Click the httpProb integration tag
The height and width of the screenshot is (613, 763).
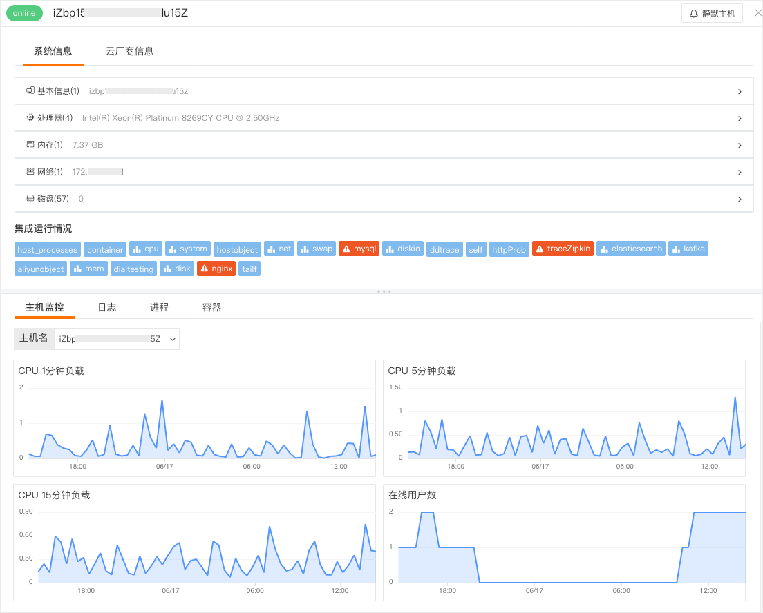click(509, 249)
